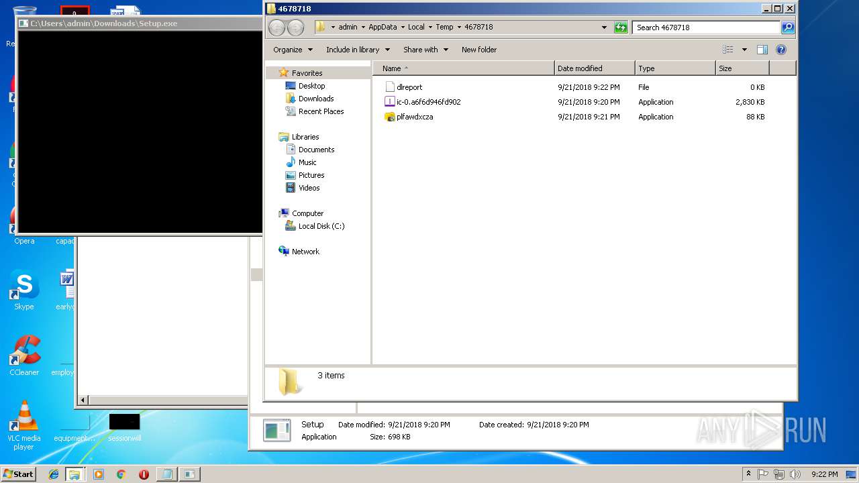Open media player taskbar icon
This screenshot has width=859, height=483.
(x=99, y=474)
